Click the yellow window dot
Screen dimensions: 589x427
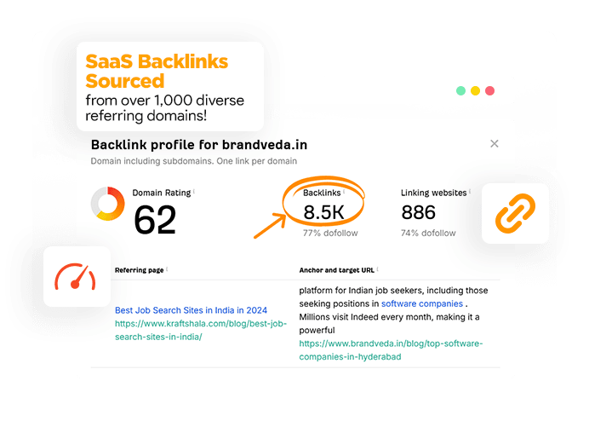pos(475,90)
